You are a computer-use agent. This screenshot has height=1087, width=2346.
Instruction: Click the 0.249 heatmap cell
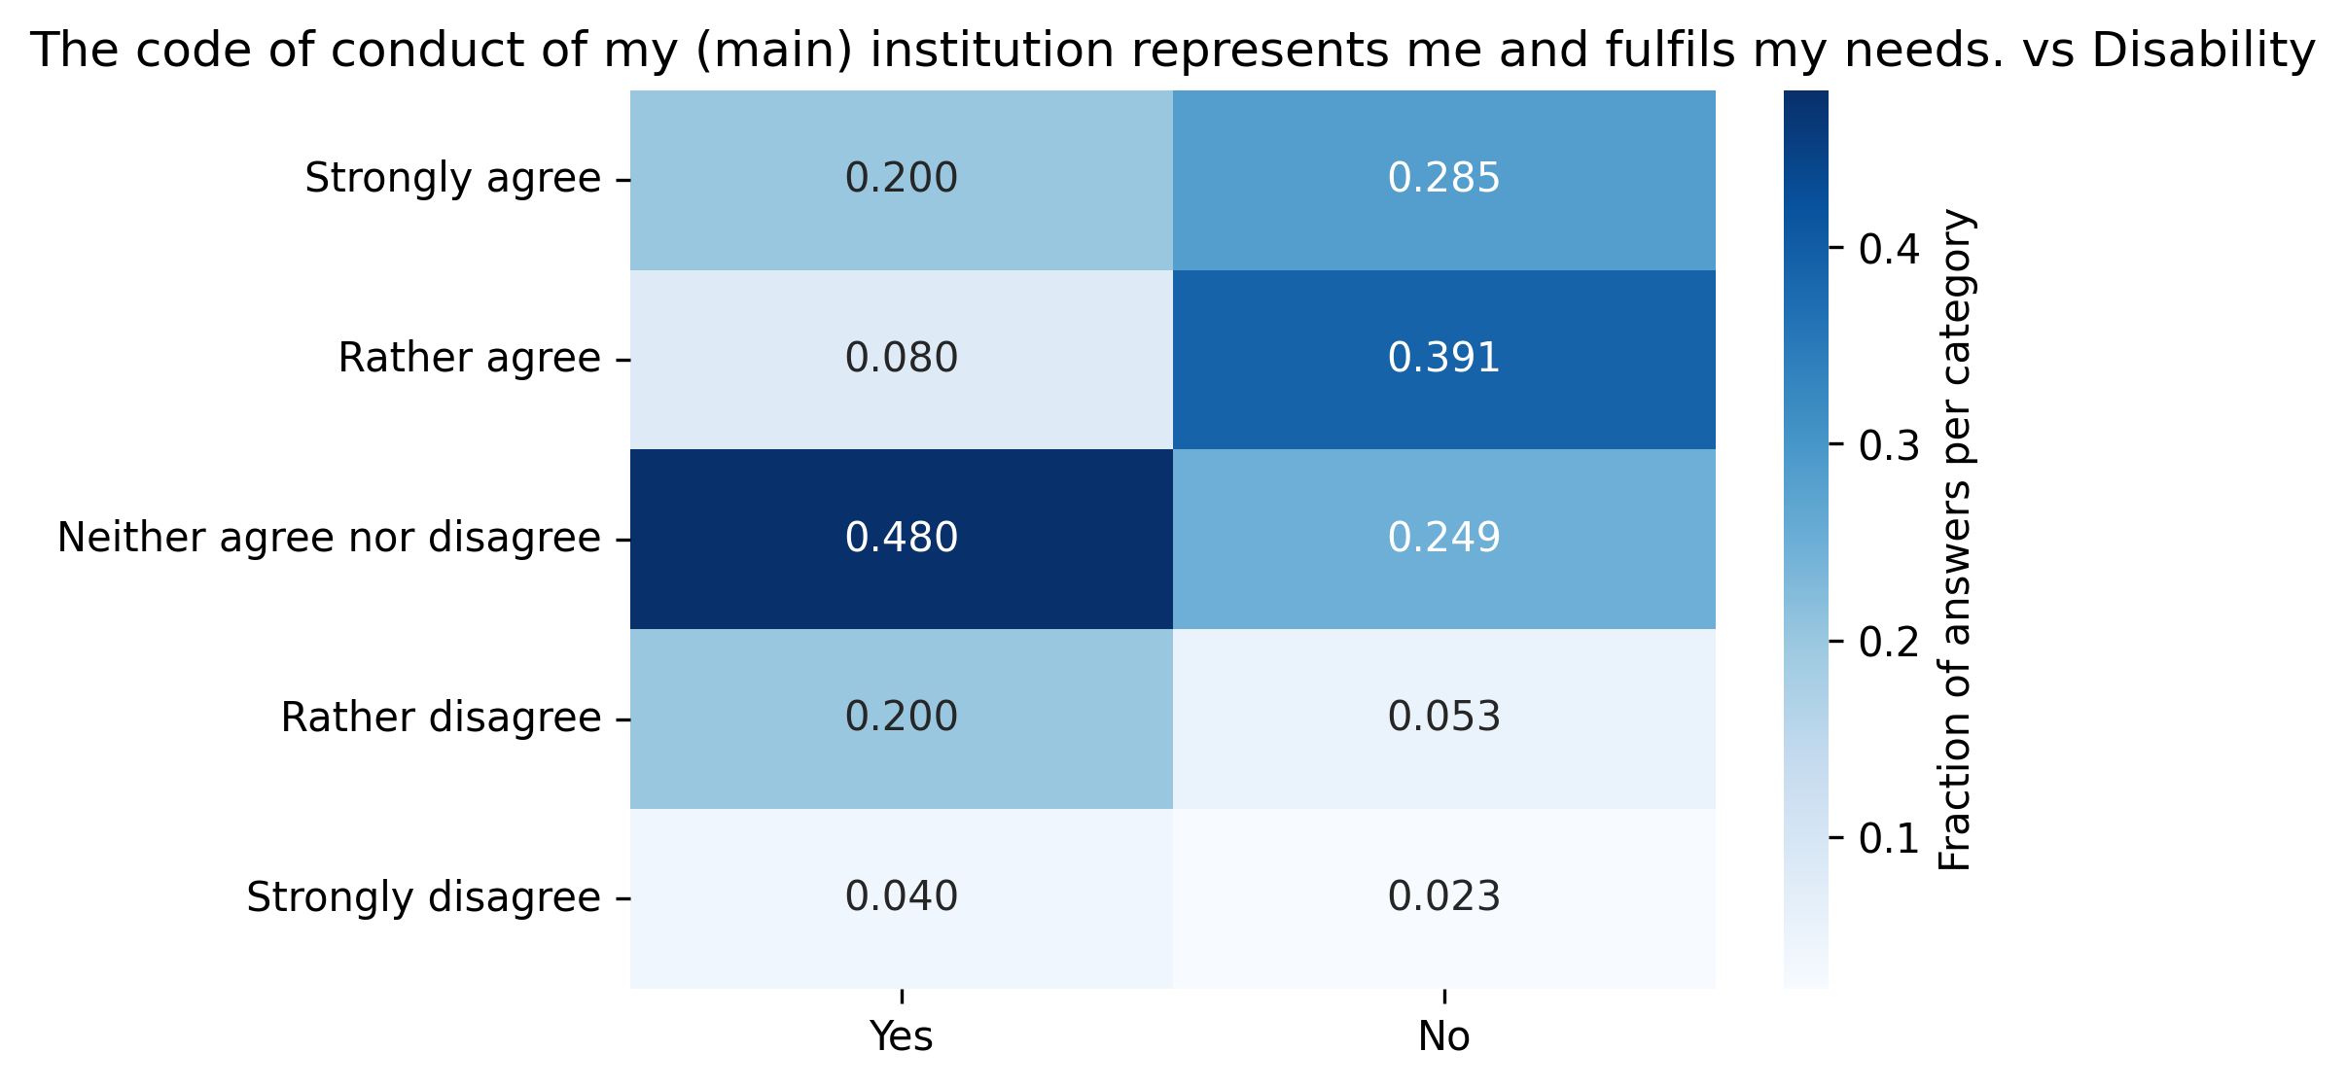pyautogui.click(x=1443, y=539)
